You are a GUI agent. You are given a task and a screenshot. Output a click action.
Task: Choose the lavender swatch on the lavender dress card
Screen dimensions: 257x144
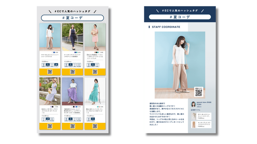tap(51, 107)
